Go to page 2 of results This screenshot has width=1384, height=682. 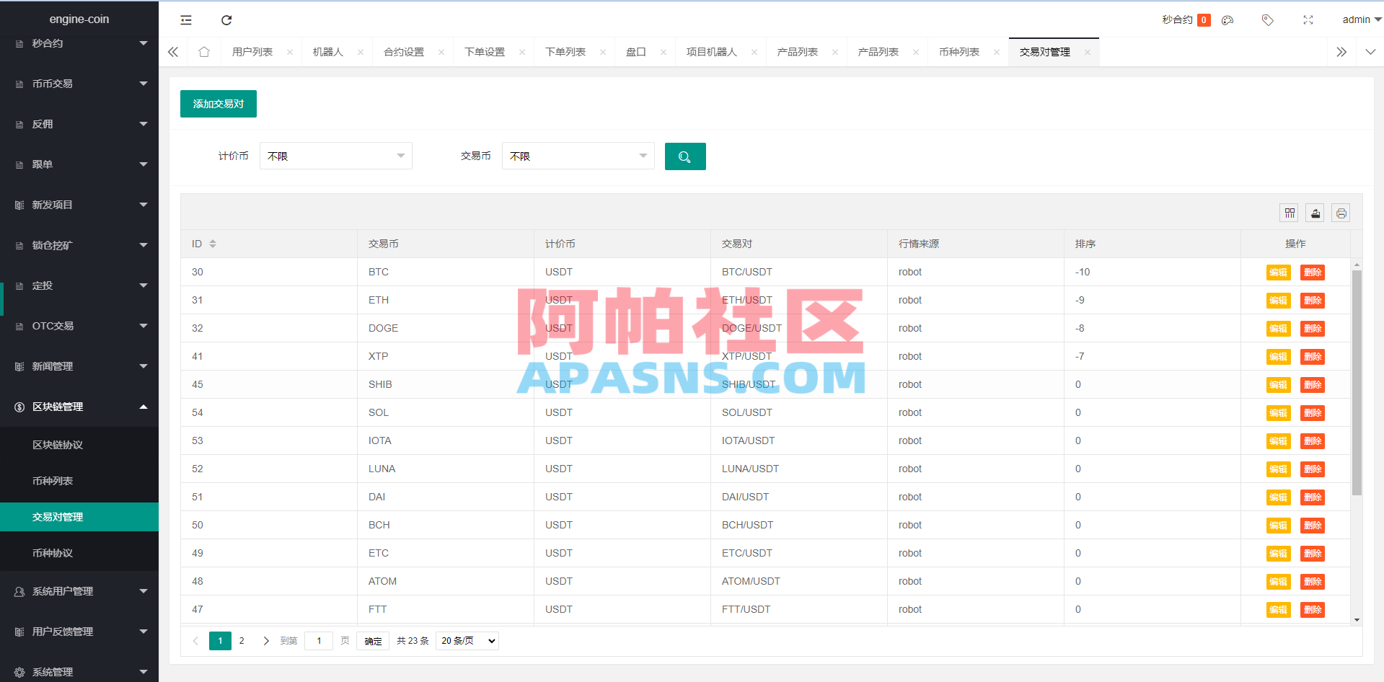tap(241, 640)
